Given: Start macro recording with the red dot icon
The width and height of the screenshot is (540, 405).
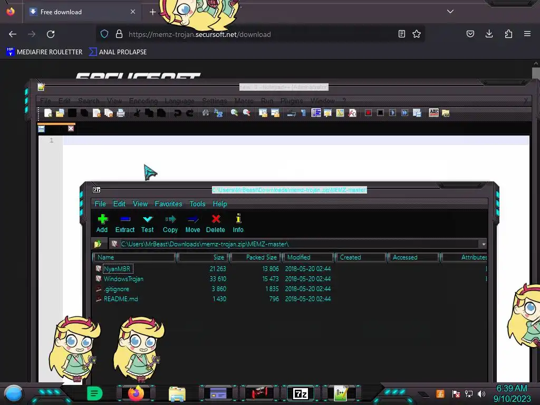Looking at the screenshot, I should 368,113.
